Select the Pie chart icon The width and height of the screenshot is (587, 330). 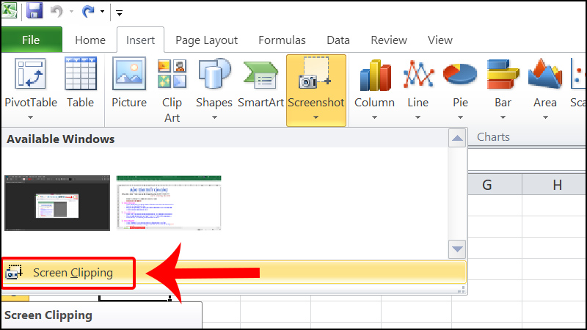[460, 75]
